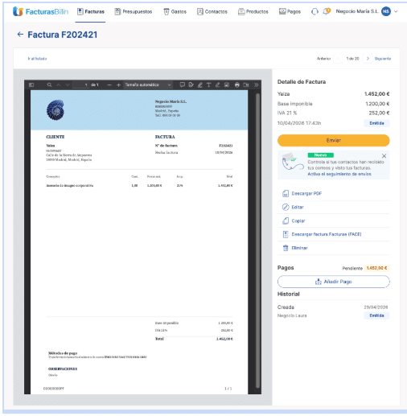Click the Editar pencil icon
Viewport: 407px width, 416px height.
(286, 207)
